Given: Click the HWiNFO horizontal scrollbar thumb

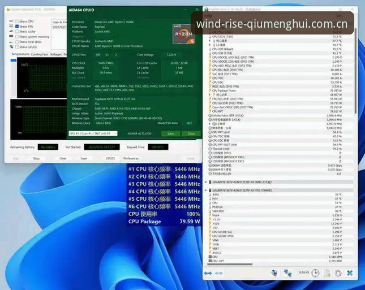Looking at the screenshot, I should (229, 265).
